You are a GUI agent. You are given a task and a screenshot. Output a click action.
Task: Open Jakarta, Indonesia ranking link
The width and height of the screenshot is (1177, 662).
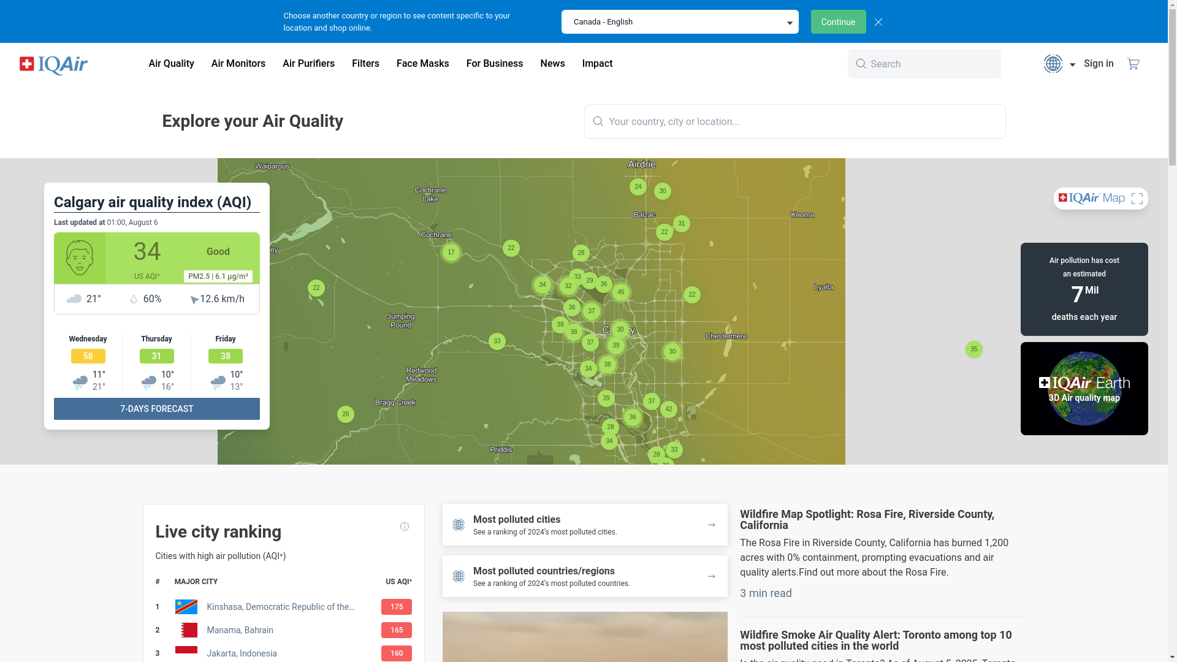(x=242, y=653)
